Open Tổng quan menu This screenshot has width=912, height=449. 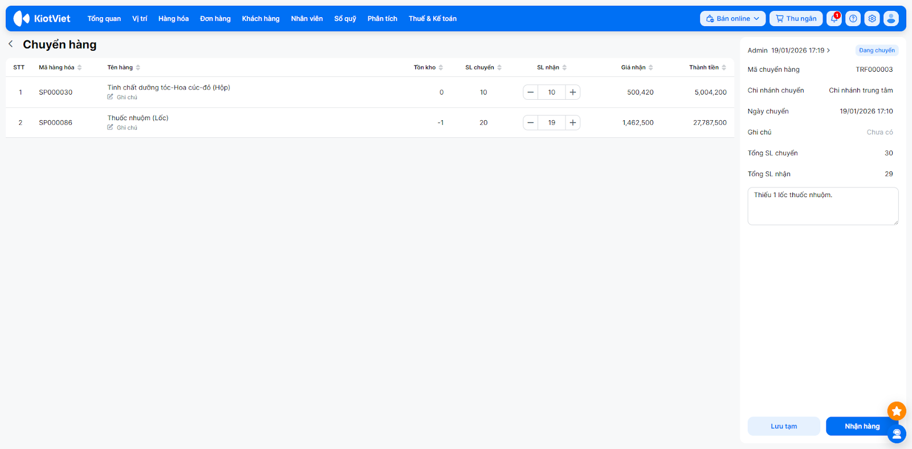104,18
